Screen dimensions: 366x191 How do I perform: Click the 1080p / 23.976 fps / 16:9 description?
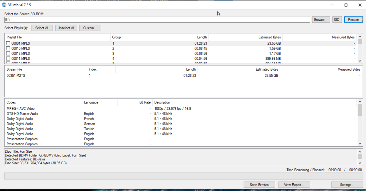pyautogui.click(x=173, y=109)
